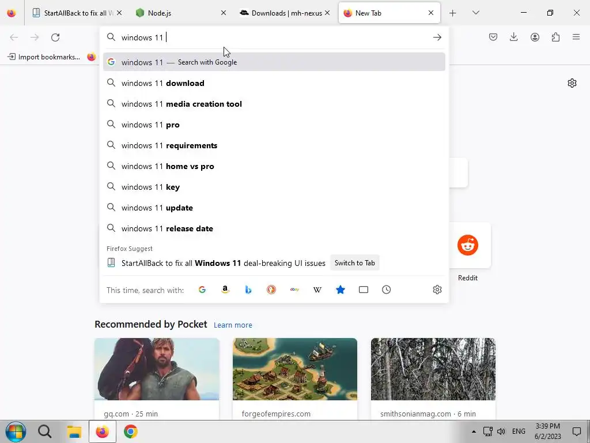Open volume control in tray
The width and height of the screenshot is (590, 443).
[501, 431]
